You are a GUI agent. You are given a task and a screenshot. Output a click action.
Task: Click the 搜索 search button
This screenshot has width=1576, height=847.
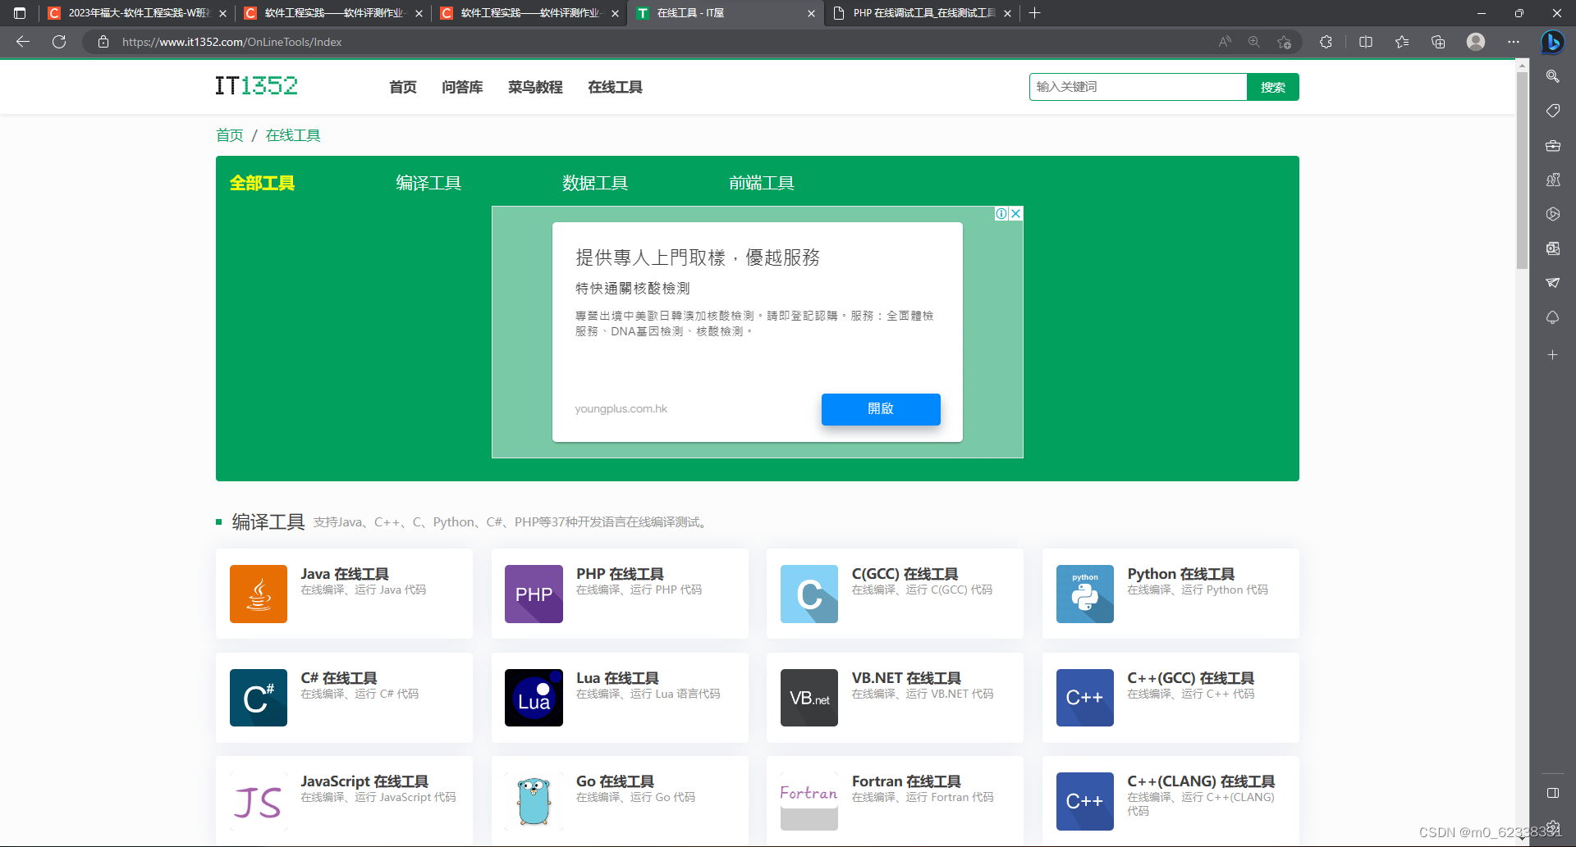(1273, 86)
